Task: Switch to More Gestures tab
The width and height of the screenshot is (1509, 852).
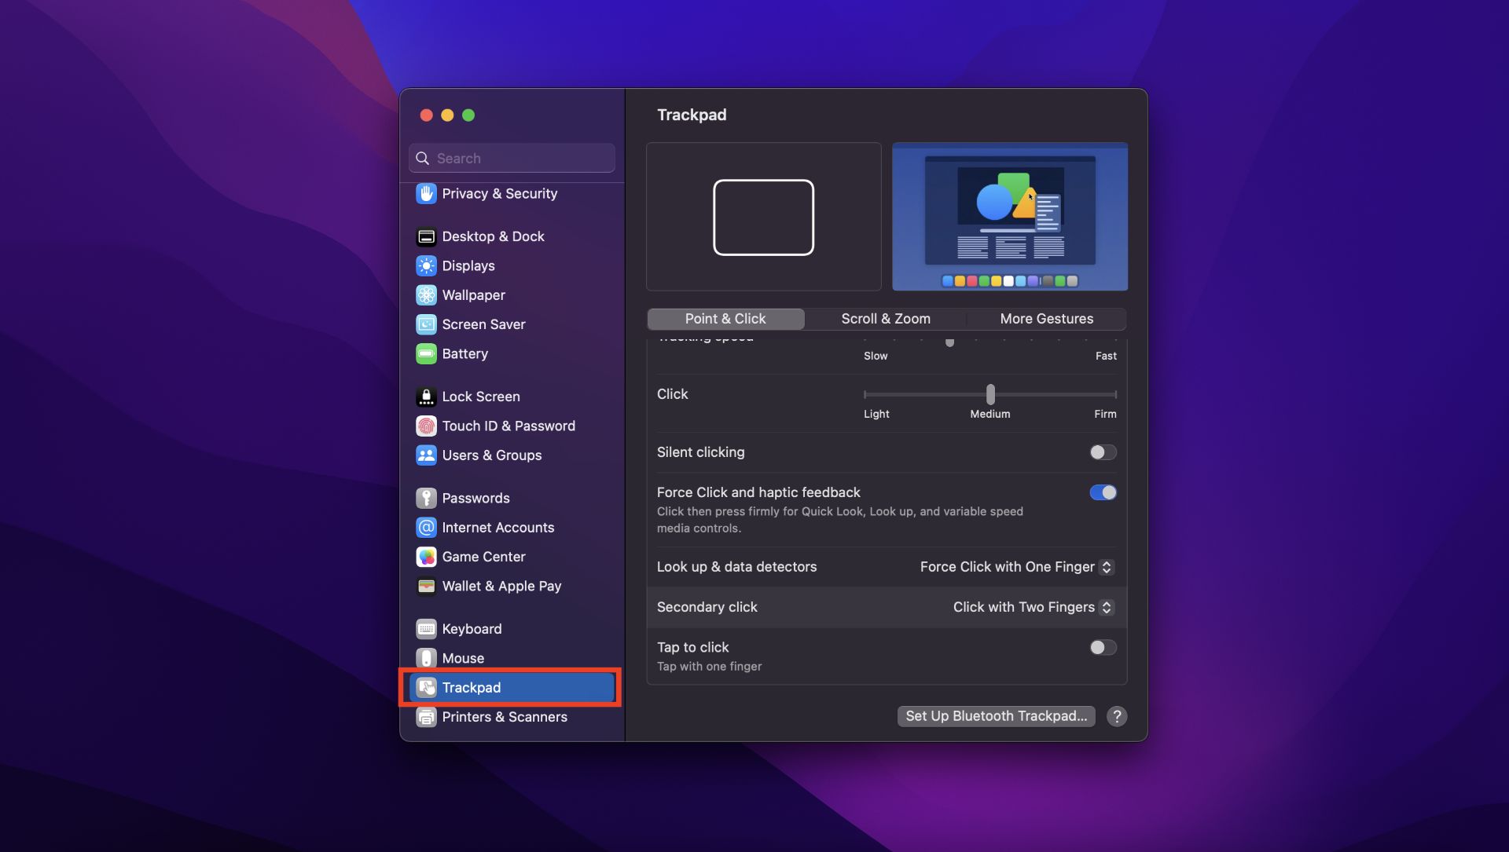Action: (1047, 318)
